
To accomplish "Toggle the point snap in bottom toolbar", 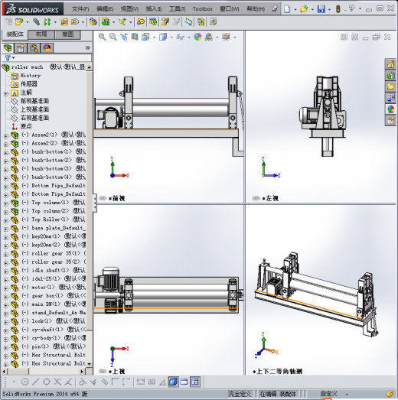I will coord(14,382).
